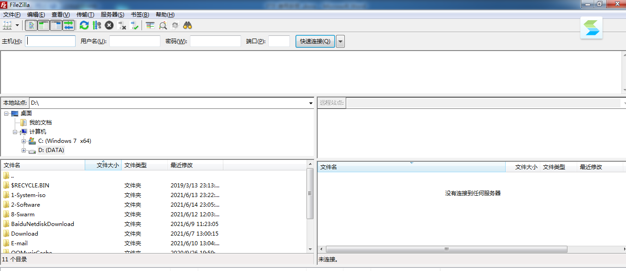This screenshot has height=271, width=626.
Task: Open the 传输(T) menu
Action: (x=85, y=15)
